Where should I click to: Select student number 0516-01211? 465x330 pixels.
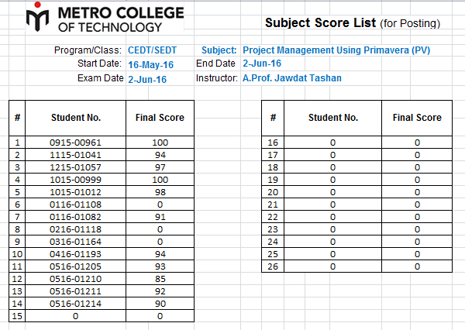76,291
